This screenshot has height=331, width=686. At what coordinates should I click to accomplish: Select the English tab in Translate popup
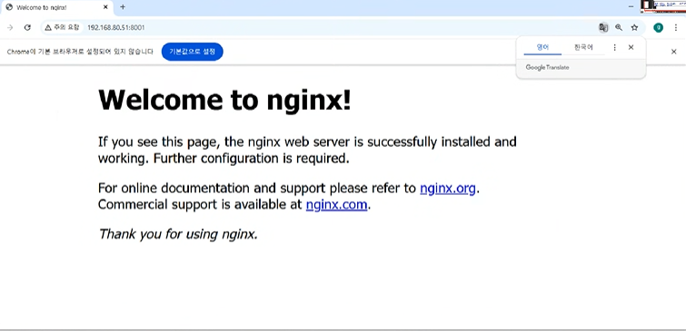[542, 47]
